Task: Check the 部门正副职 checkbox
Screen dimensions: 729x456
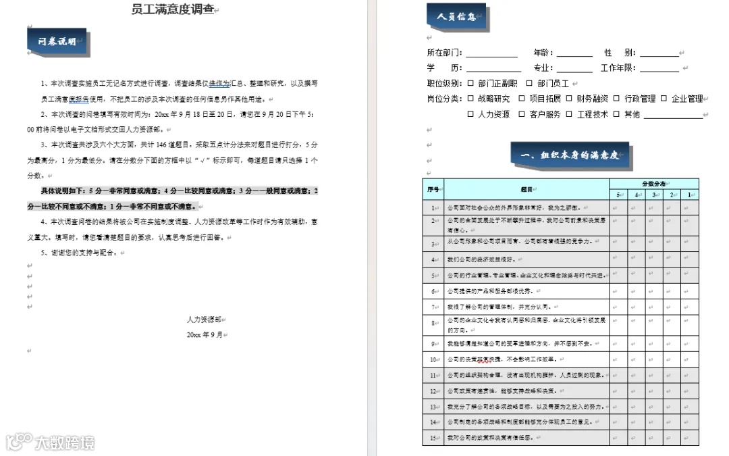Action: coord(470,83)
